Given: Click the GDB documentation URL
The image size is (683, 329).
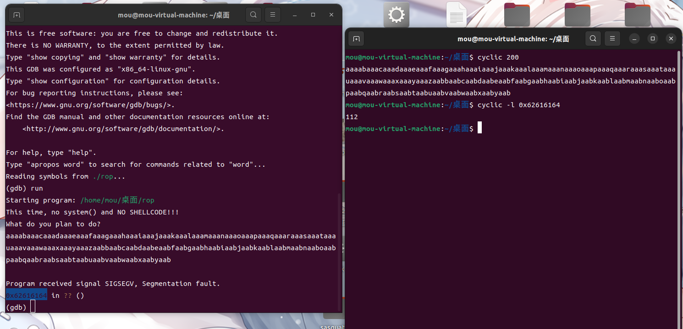Looking at the screenshot, I should 123,129.
